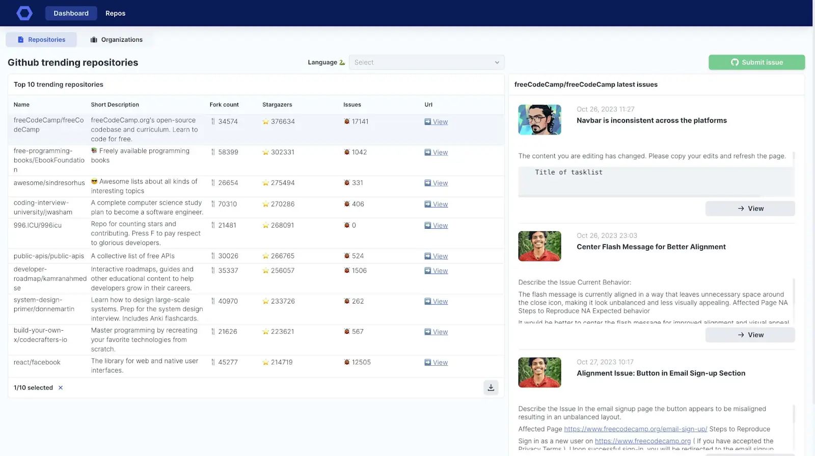Click the star icon beside 376634
Image resolution: width=815 pixels, height=456 pixels.
tap(265, 122)
